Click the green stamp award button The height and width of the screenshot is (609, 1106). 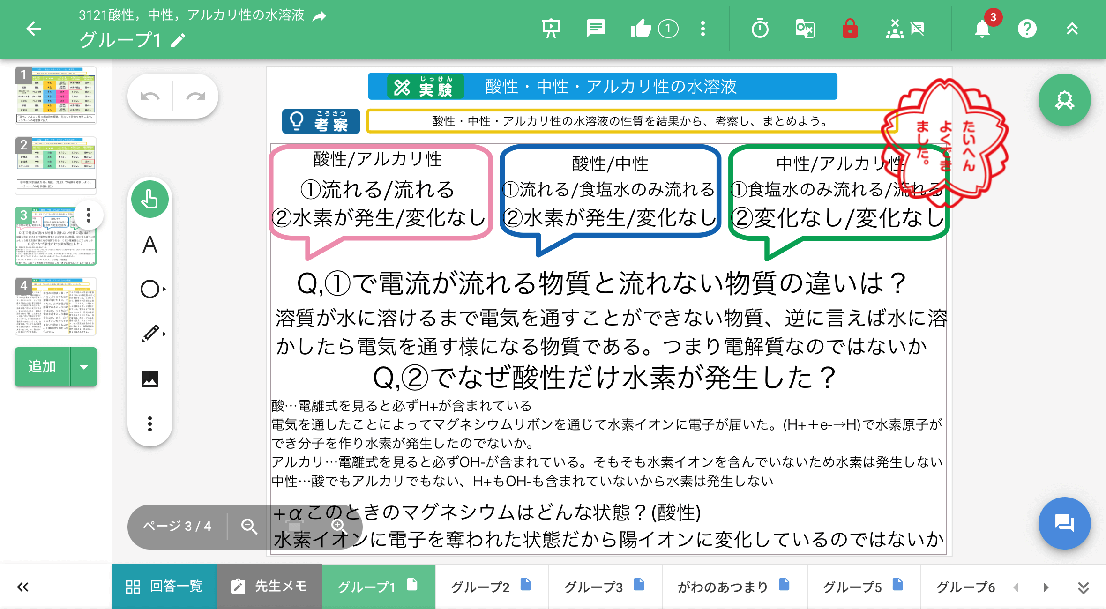tap(1064, 100)
